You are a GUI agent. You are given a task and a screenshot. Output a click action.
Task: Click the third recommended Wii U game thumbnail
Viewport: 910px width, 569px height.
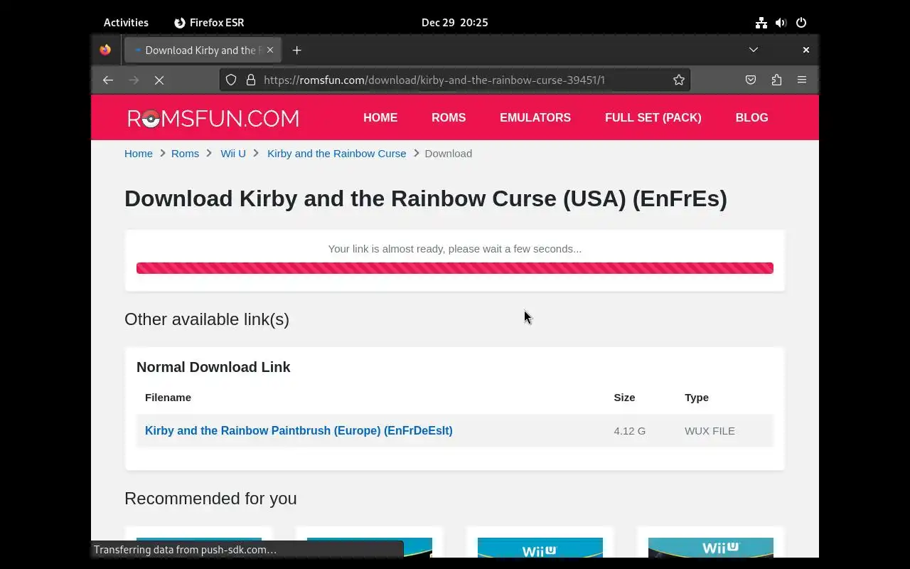[540, 548]
